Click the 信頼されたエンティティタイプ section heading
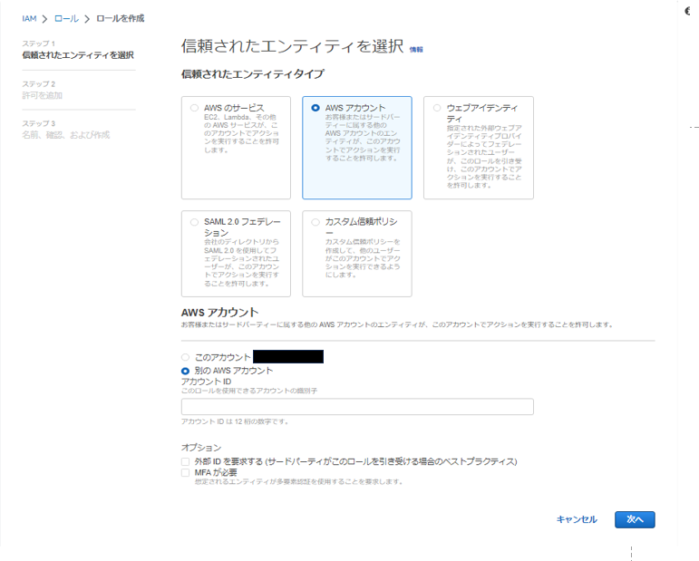The height and width of the screenshot is (561, 699). click(253, 74)
